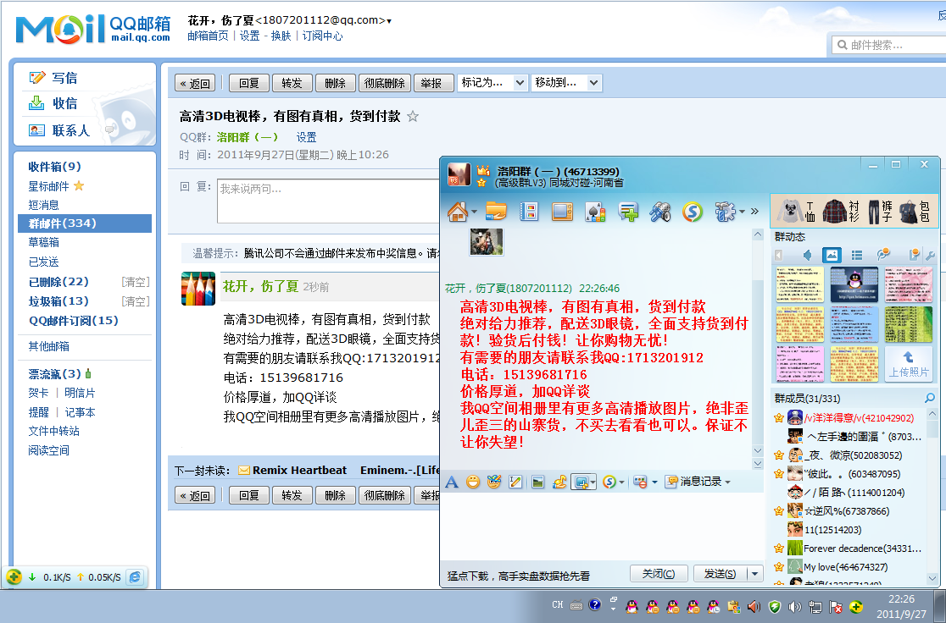Open the speed monitor green plus widget
This screenshot has width=946, height=623.
tap(14, 576)
